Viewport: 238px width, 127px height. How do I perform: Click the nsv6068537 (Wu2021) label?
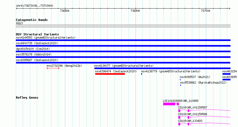click(x=195, y=77)
